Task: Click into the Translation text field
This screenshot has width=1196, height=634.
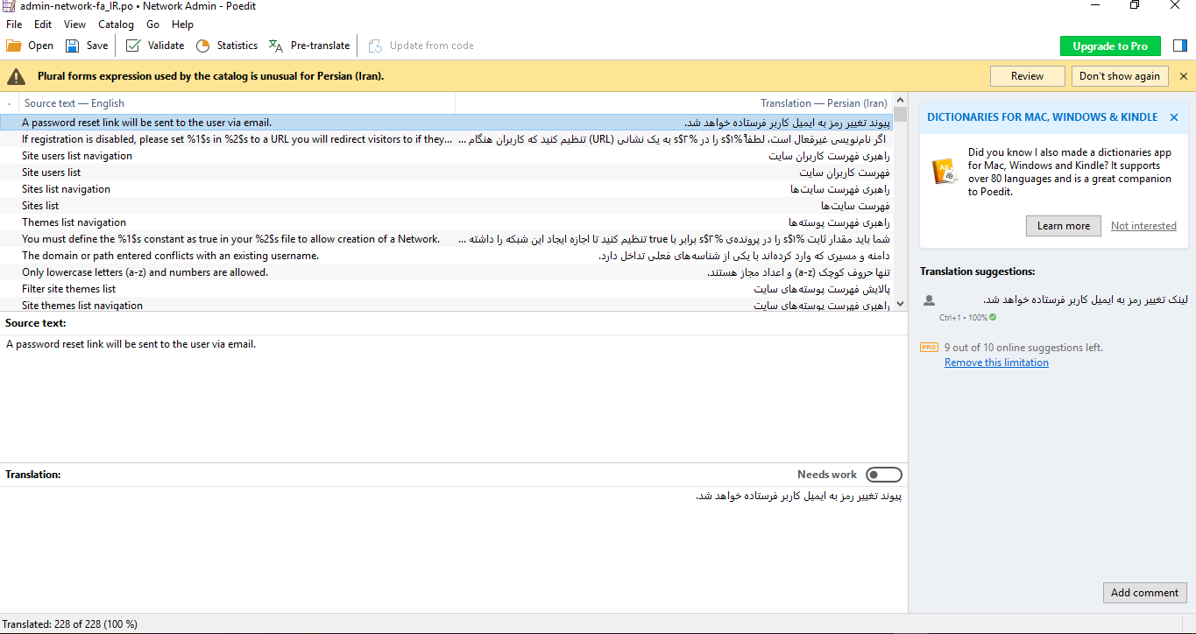Action: click(x=453, y=549)
